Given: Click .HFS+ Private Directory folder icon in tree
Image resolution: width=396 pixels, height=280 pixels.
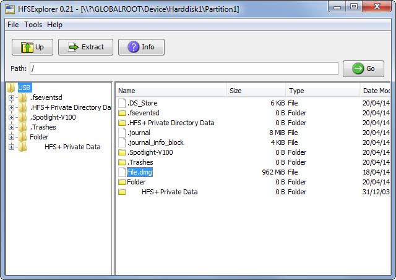Looking at the screenshot, I should tap(22, 107).
